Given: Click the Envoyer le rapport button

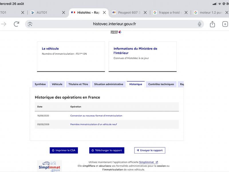Looking at the screenshot, I should point(150,150).
